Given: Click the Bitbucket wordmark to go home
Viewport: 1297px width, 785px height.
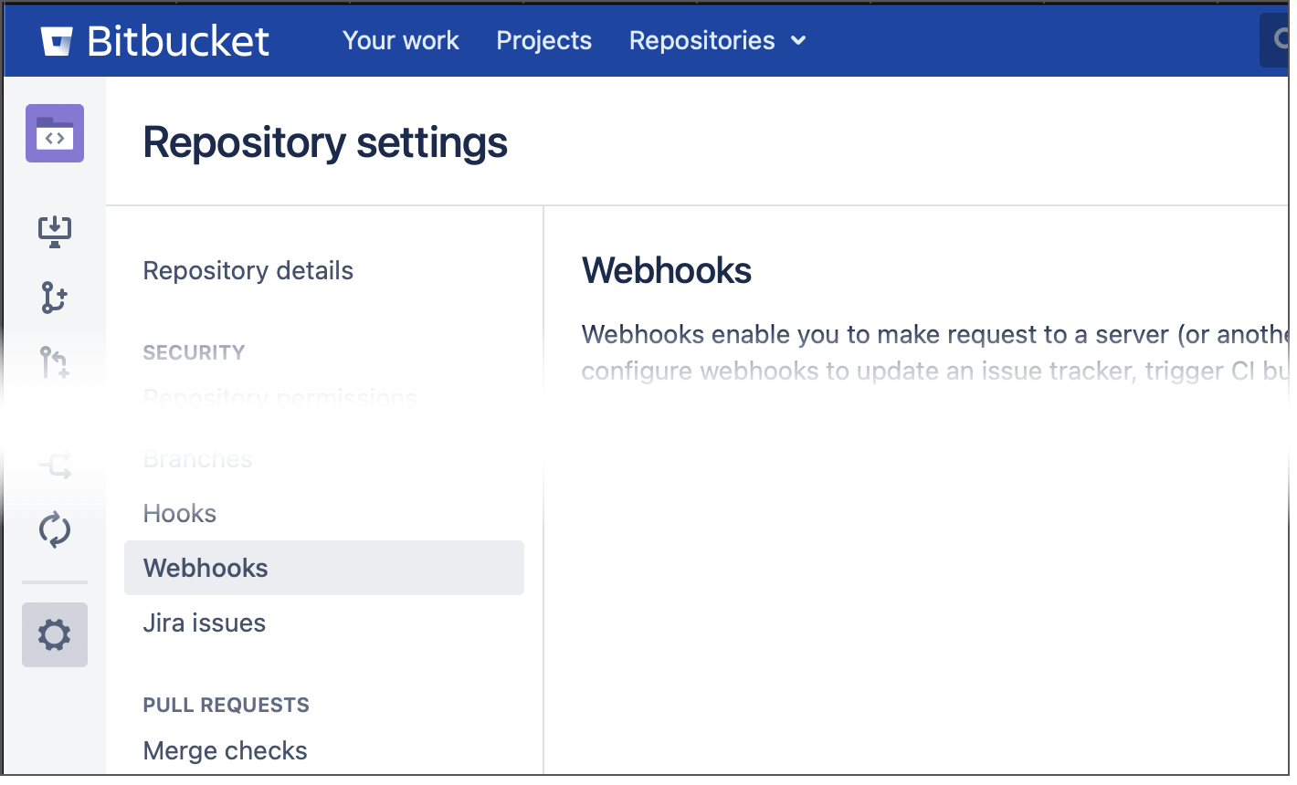Looking at the screenshot, I should coord(178,39).
